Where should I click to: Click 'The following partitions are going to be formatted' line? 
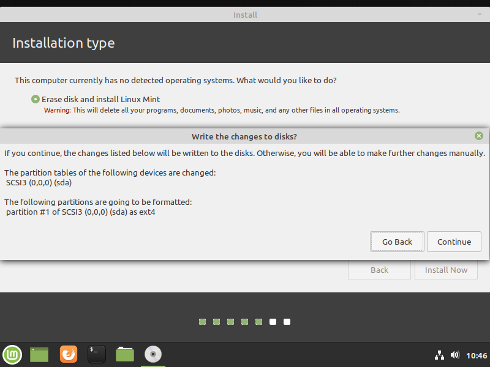(x=98, y=202)
